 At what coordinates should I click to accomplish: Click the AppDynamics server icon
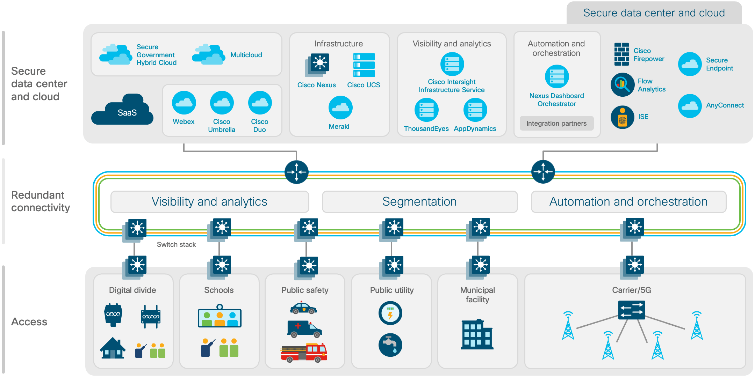(x=475, y=110)
